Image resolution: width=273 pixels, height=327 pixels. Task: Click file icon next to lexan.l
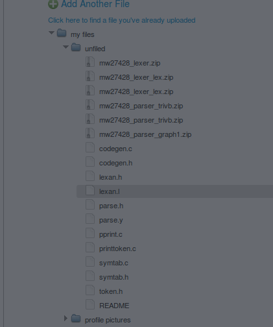[90, 190]
